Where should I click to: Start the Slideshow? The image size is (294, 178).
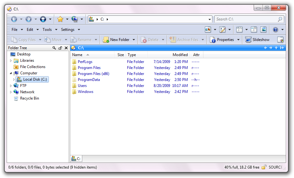click(257, 40)
